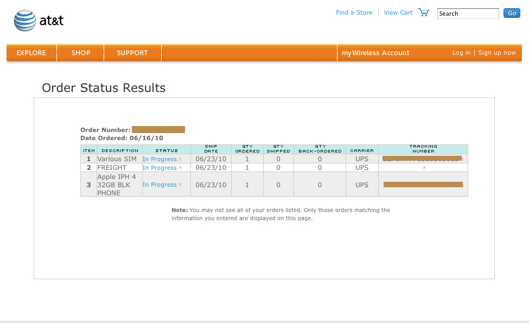
Task: Open tracking number link for Various SIM
Action: tap(423, 159)
